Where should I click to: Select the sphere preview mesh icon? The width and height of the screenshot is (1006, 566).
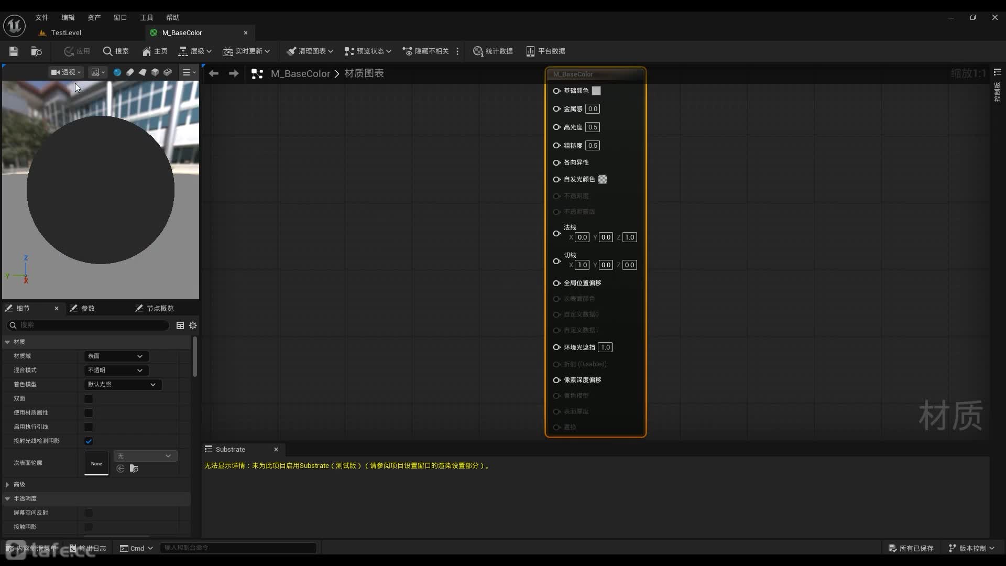point(117,72)
